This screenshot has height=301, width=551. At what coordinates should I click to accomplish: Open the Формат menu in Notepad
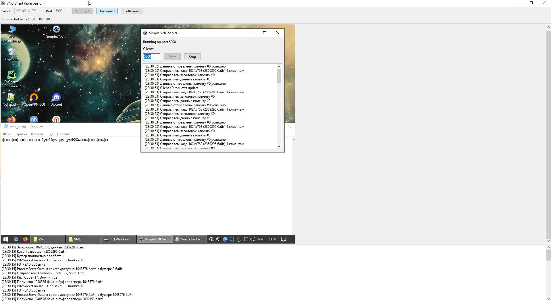pyautogui.click(x=37, y=134)
